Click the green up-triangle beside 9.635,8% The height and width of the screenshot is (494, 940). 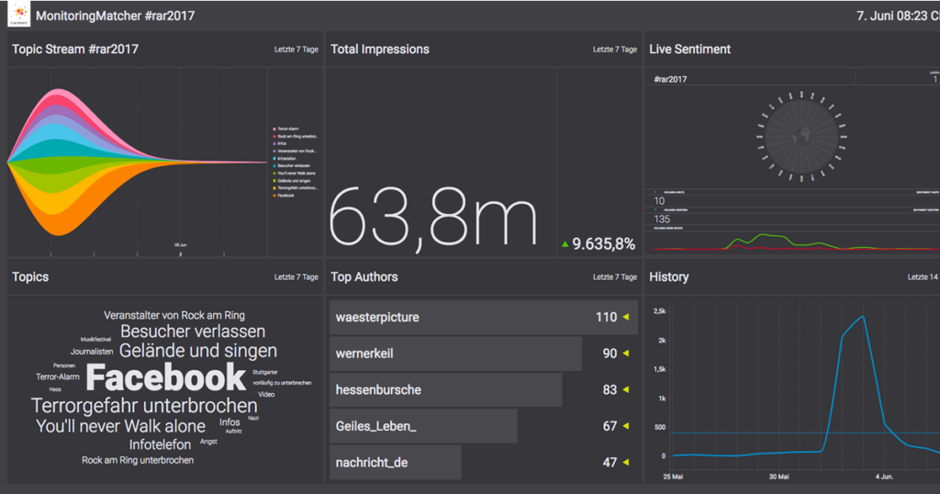click(x=565, y=244)
